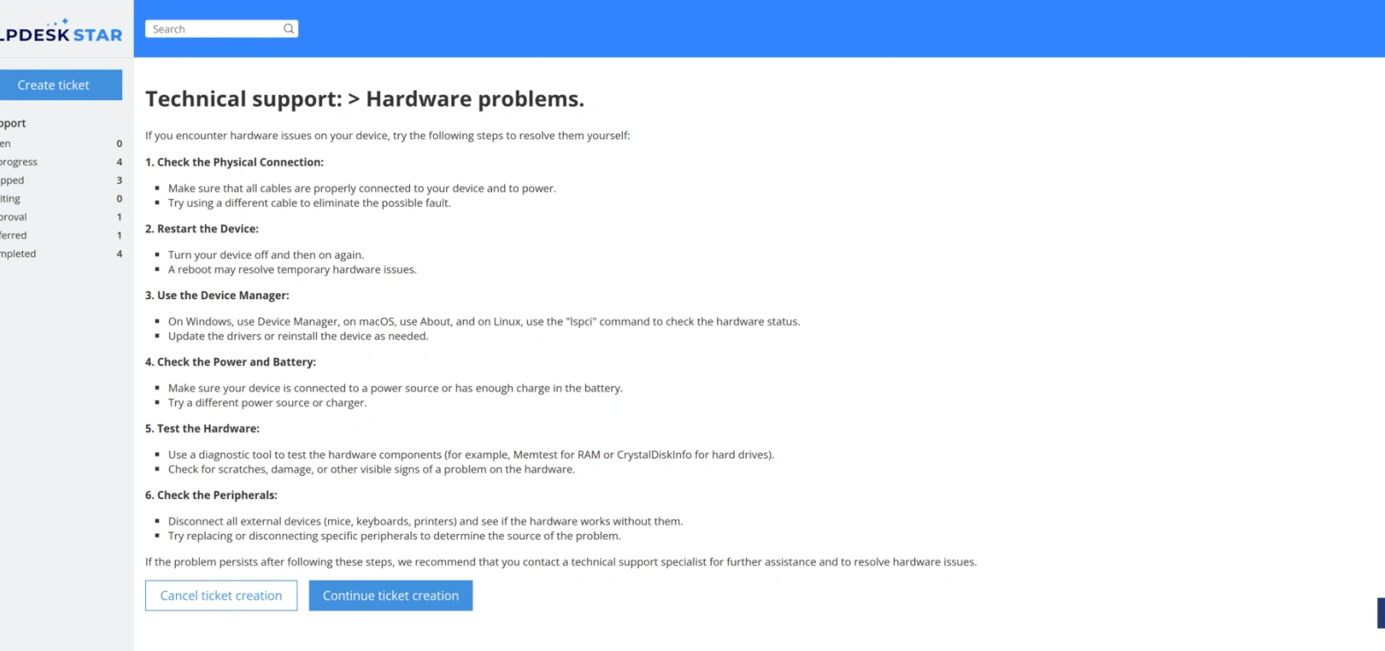This screenshot has height=651, width=1385.
Task: Click '6. Check the Peripherals:' heading
Action: coord(211,495)
